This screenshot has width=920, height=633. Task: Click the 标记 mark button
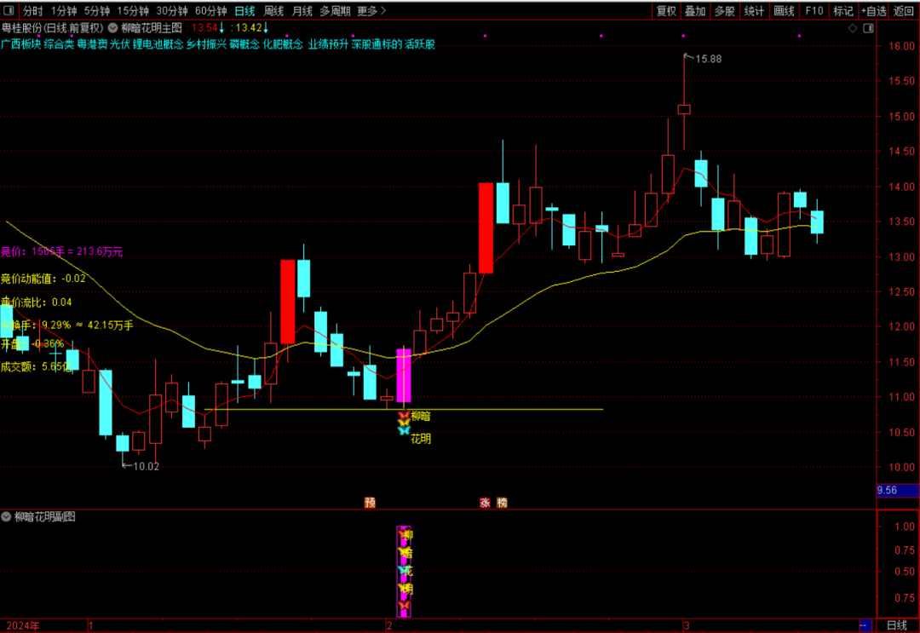click(843, 11)
